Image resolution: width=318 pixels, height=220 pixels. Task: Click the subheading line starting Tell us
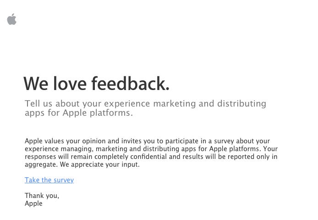[145, 103]
